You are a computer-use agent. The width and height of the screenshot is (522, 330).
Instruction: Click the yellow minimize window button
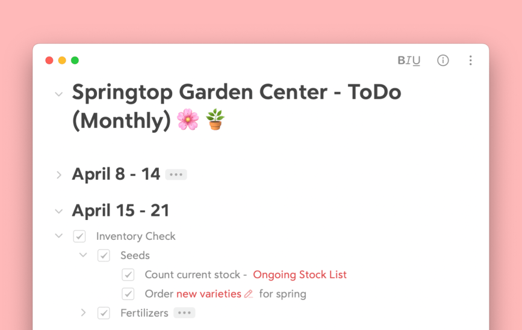62,60
